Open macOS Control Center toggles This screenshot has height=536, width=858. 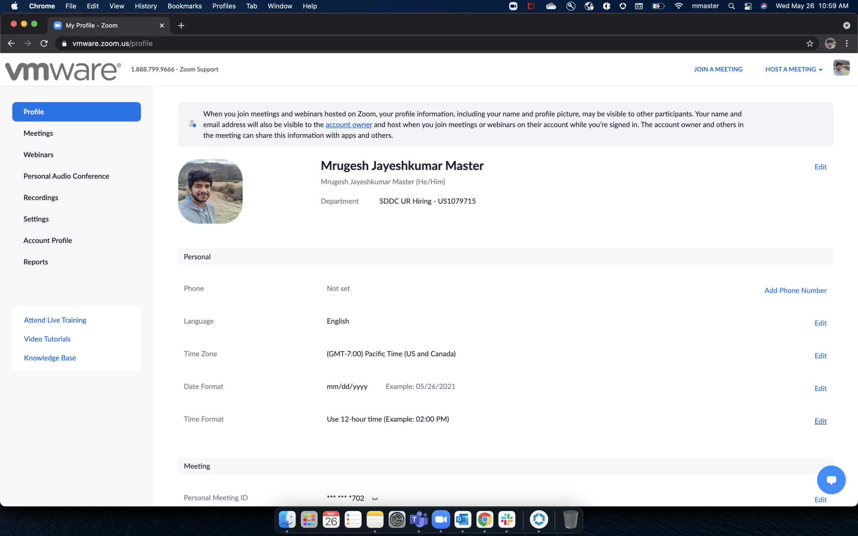coord(748,6)
